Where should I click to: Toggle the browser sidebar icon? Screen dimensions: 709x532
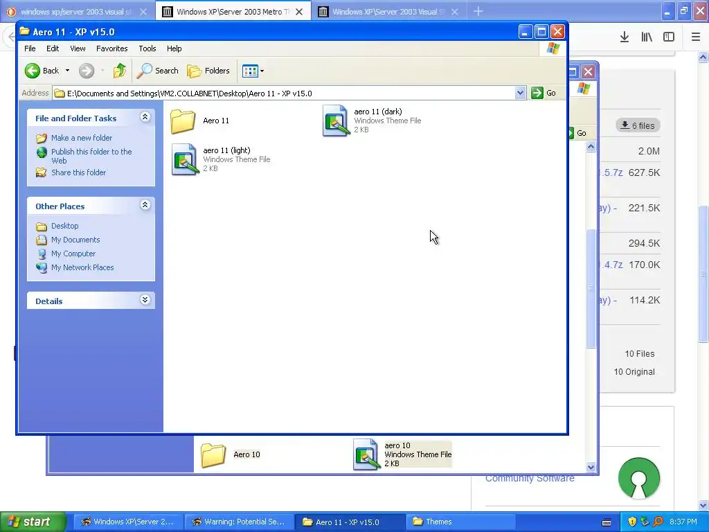(x=669, y=37)
